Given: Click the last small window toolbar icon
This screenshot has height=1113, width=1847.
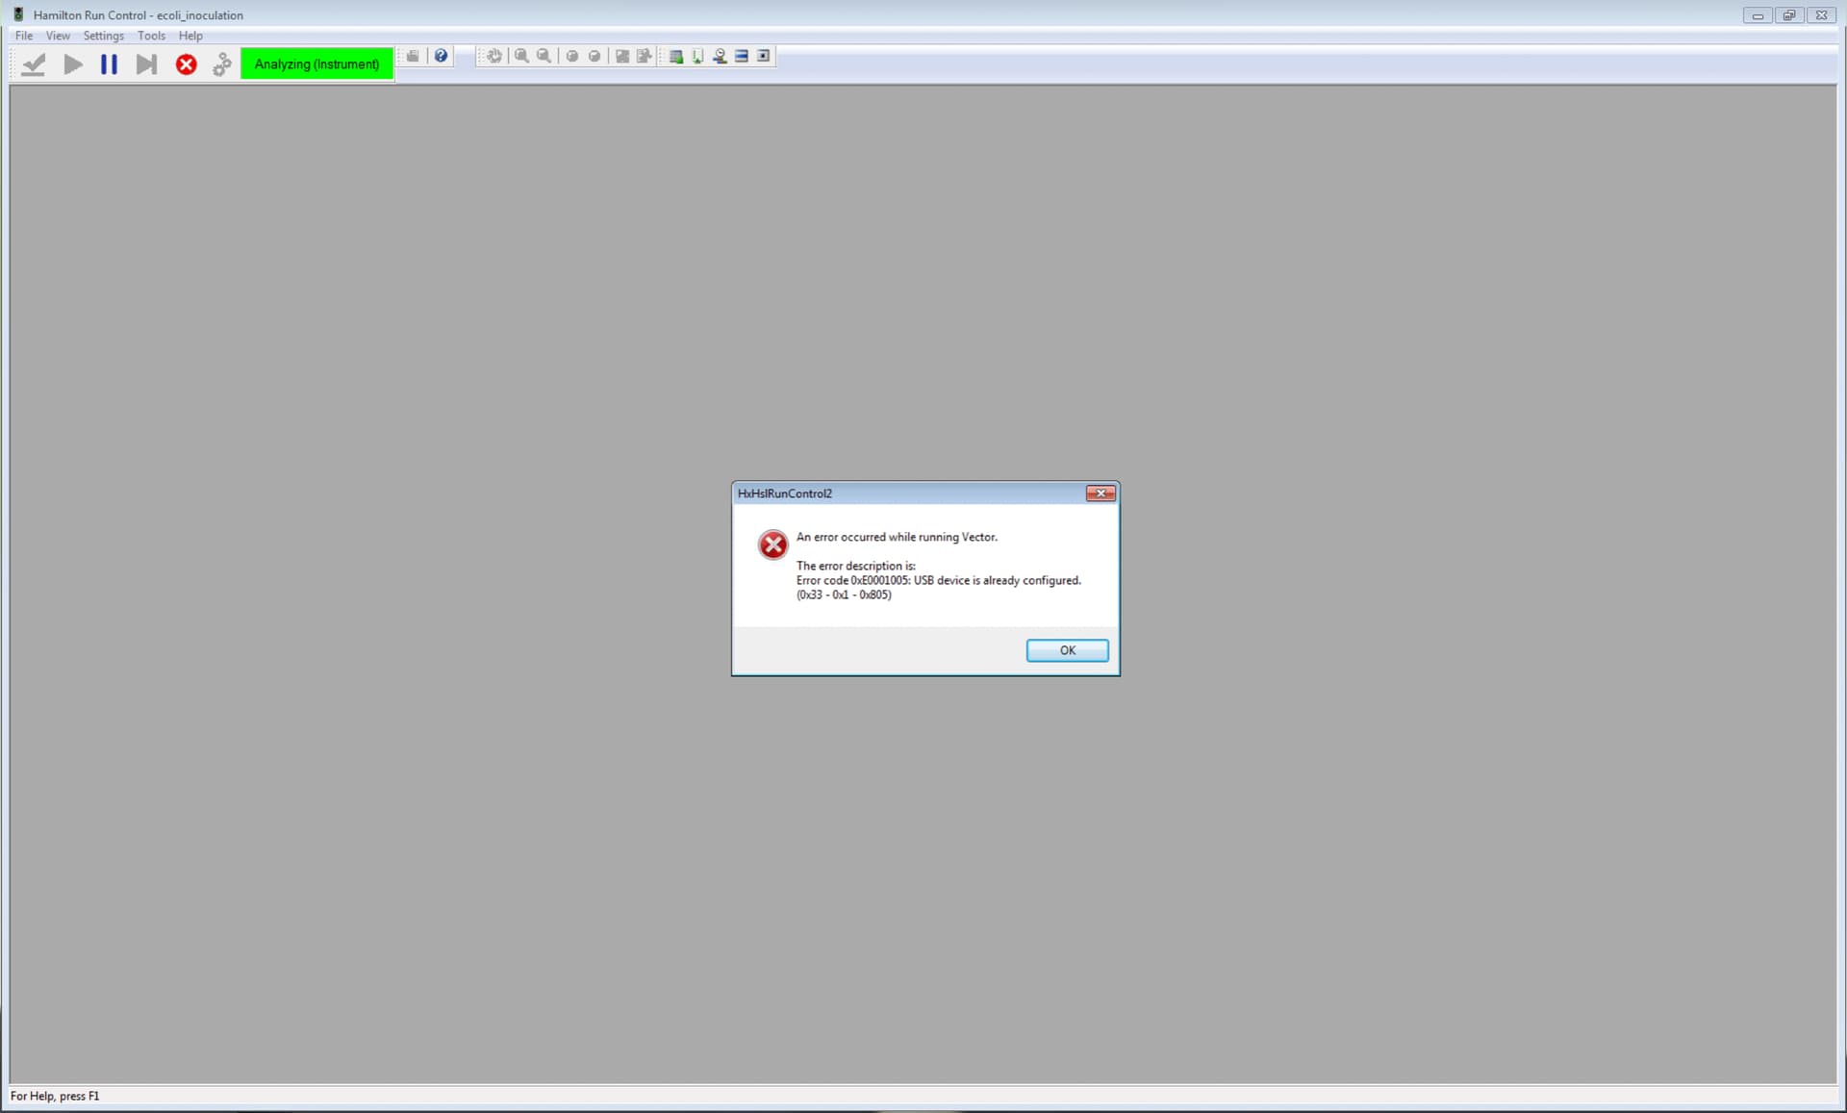Looking at the screenshot, I should coord(764,56).
